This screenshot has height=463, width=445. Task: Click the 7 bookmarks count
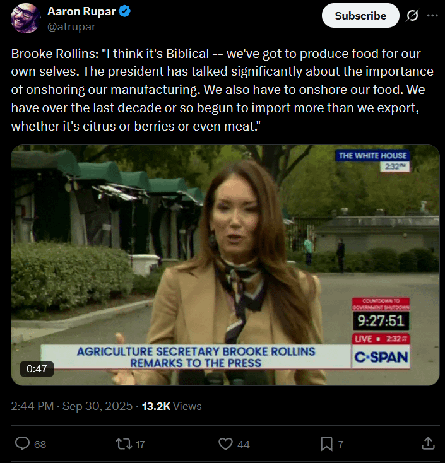coord(341,445)
